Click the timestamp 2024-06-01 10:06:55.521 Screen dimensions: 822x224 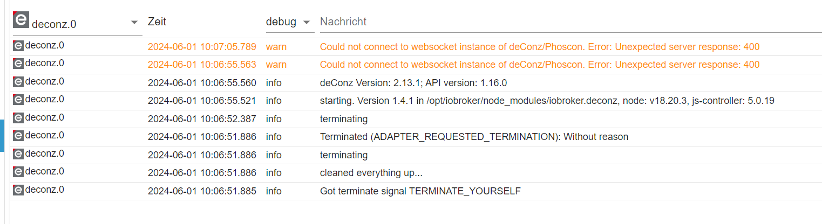pyautogui.click(x=202, y=101)
